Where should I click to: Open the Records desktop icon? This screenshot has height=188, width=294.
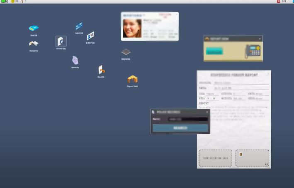(x=75, y=62)
